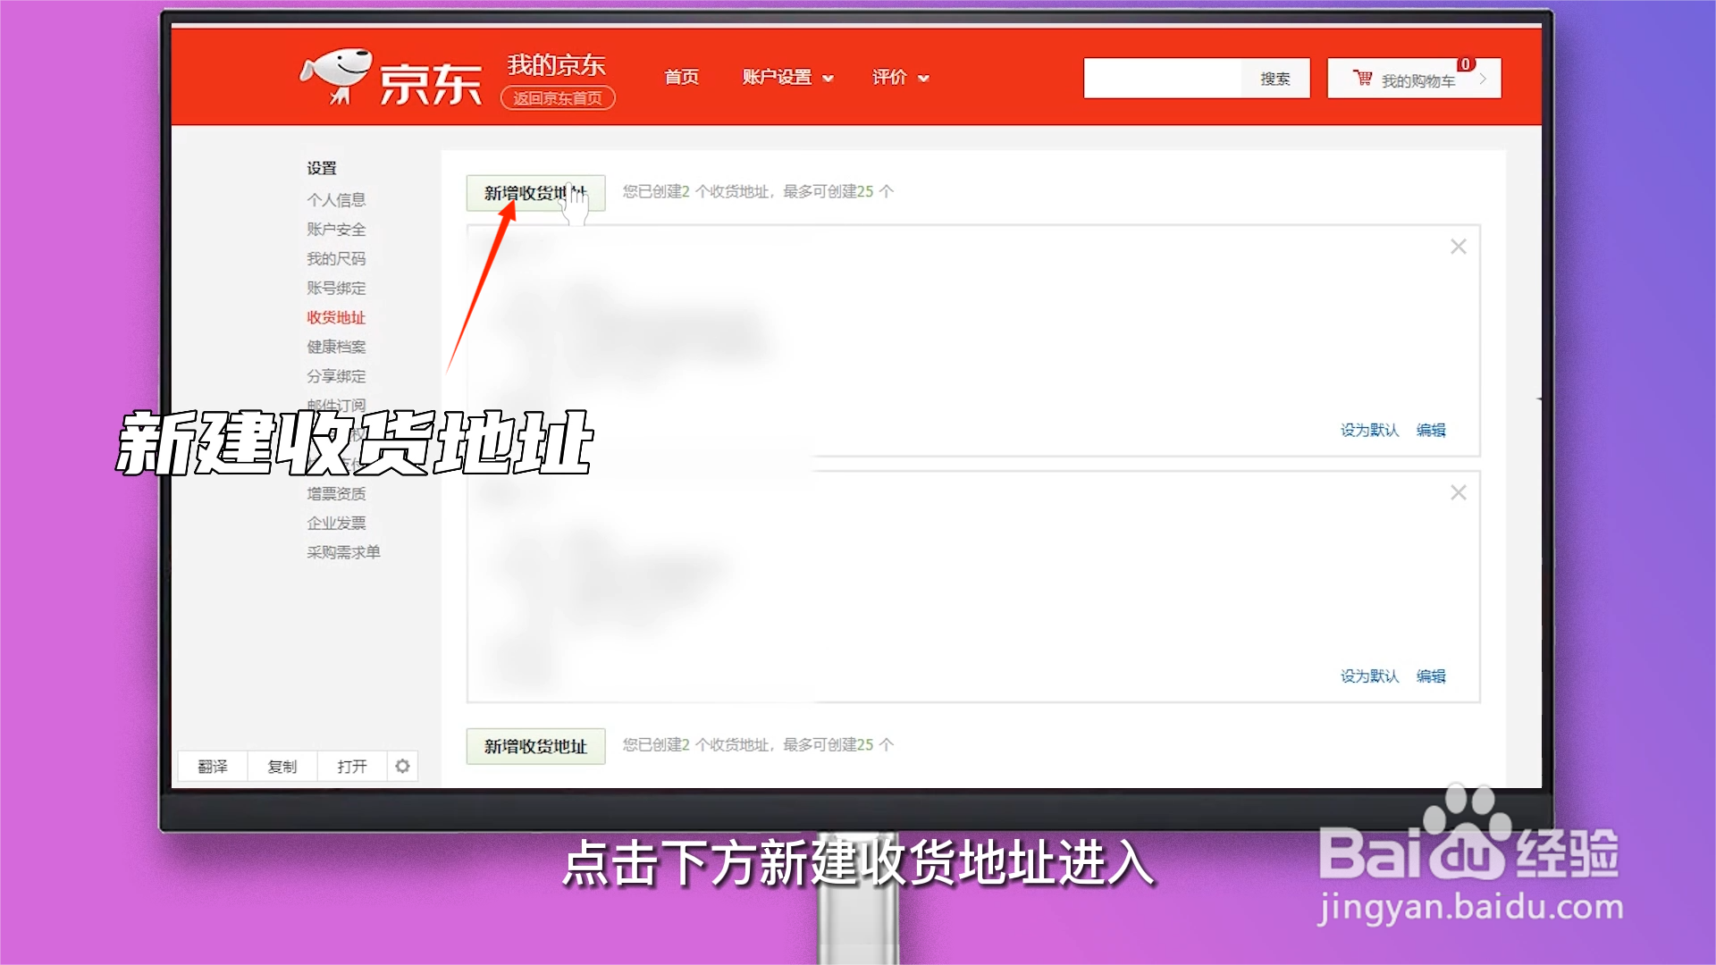
Task: Click the 打开 button
Action: (x=352, y=767)
